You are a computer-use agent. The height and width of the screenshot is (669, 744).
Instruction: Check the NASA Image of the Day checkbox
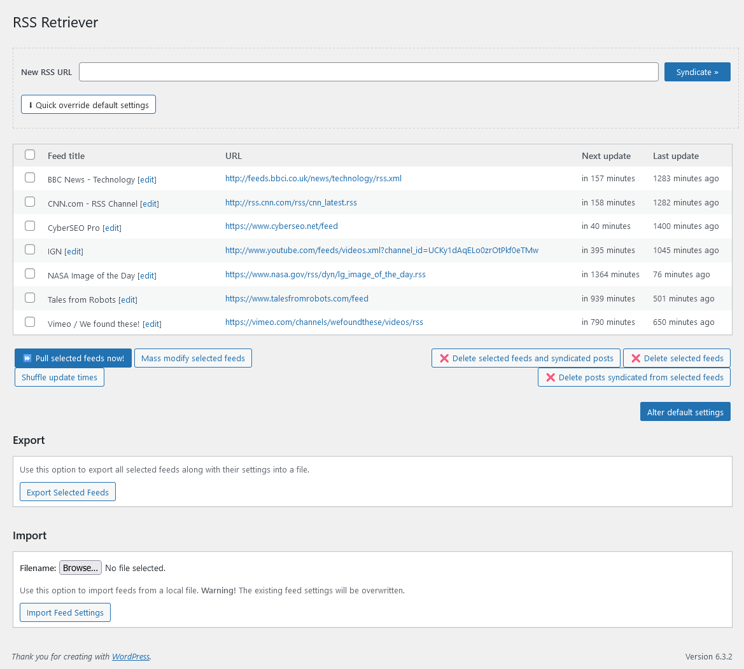[29, 273]
